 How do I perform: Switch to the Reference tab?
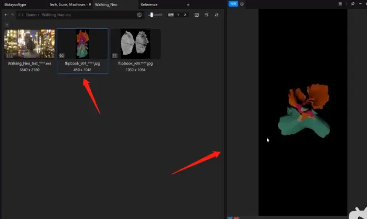(149, 4)
